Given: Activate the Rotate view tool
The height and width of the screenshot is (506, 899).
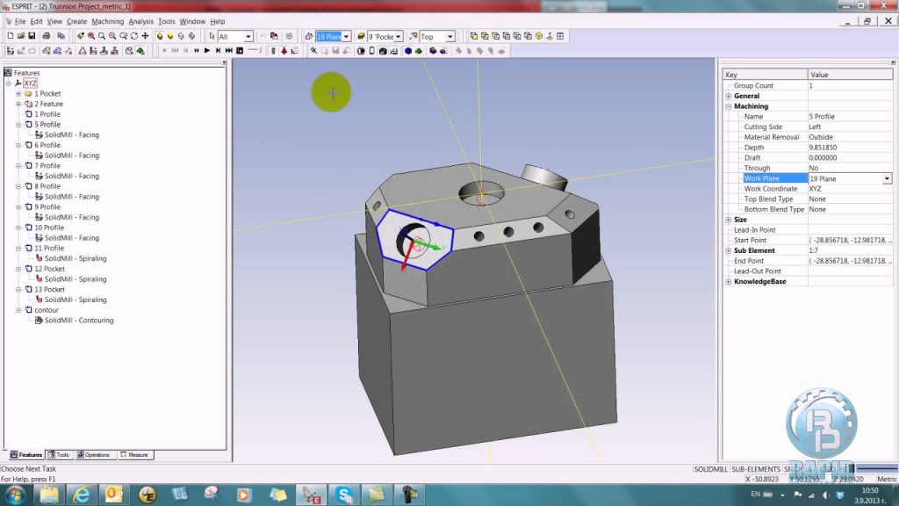Looking at the screenshot, I should (134, 36).
